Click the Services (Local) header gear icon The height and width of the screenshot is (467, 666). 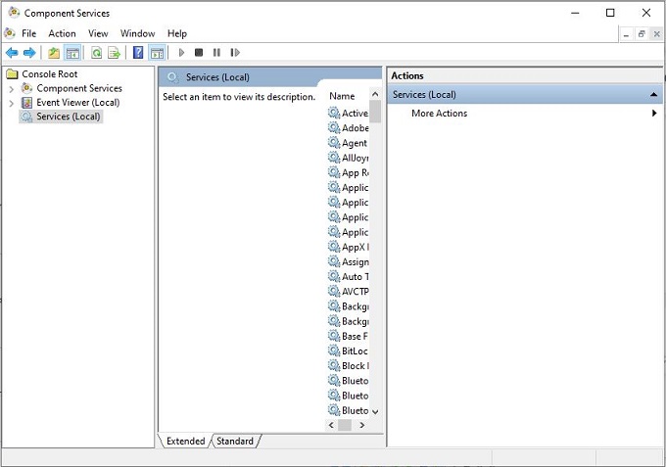tap(172, 77)
